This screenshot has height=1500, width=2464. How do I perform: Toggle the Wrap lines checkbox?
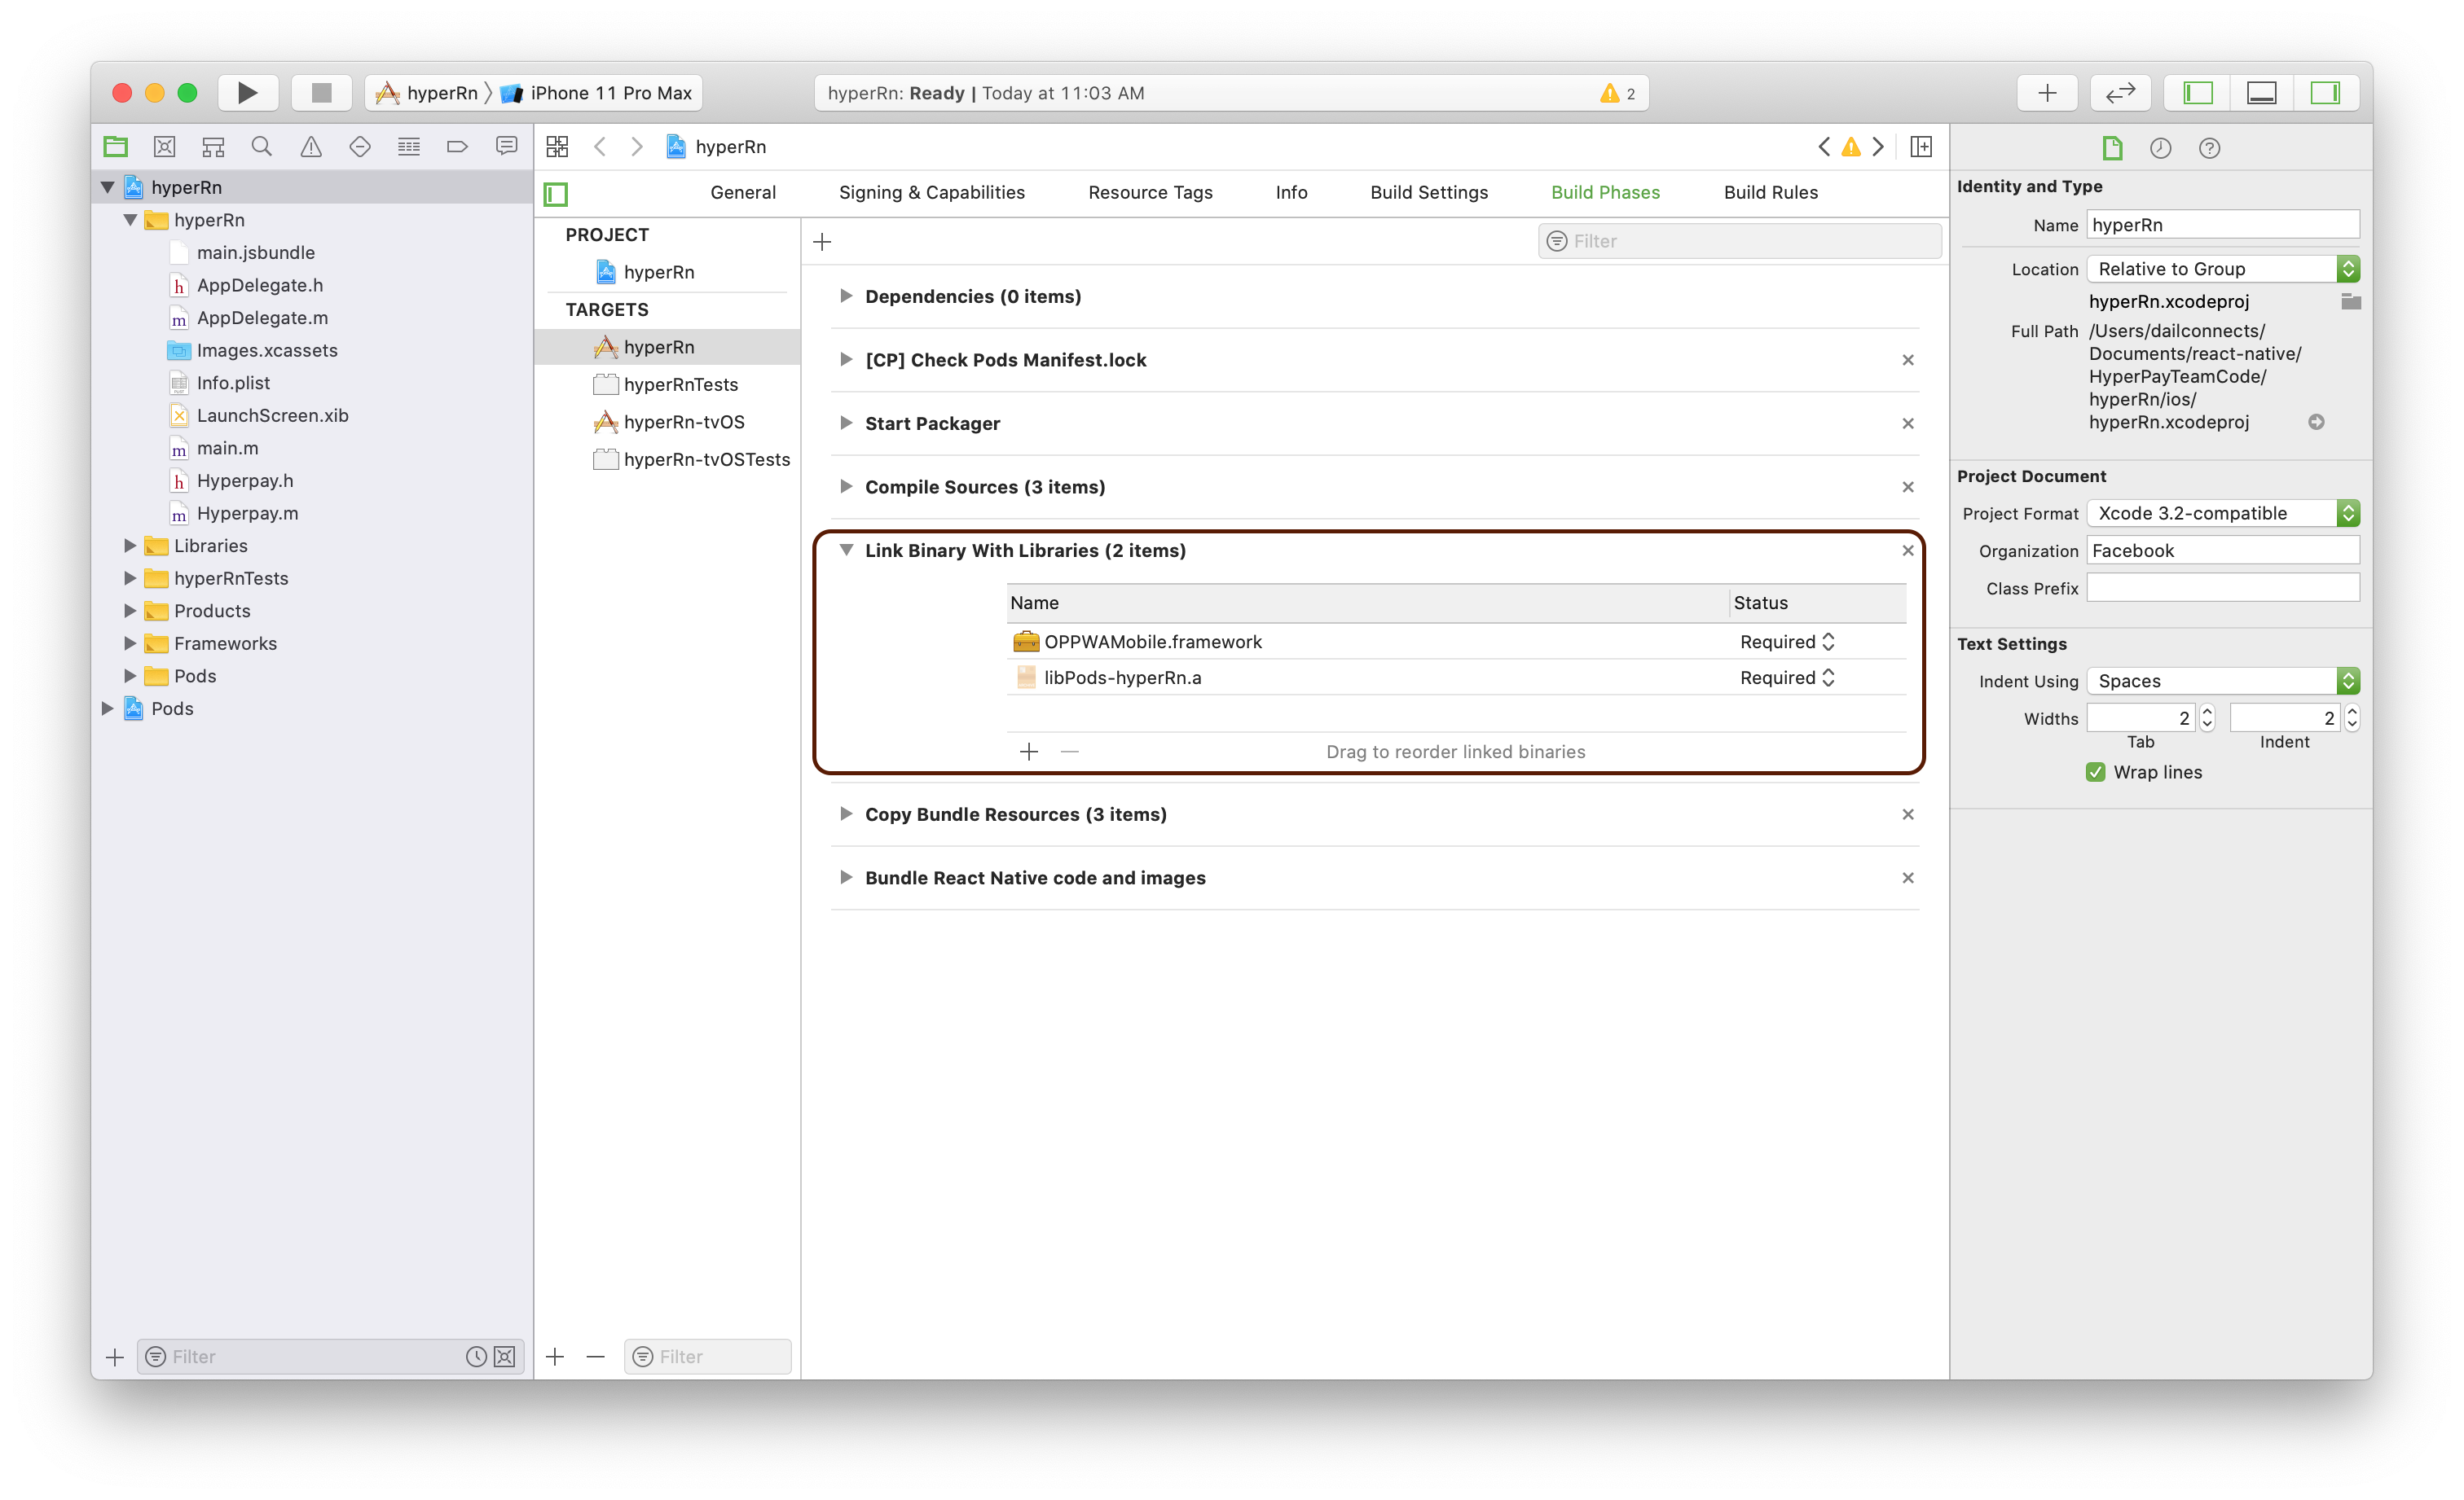[2095, 771]
